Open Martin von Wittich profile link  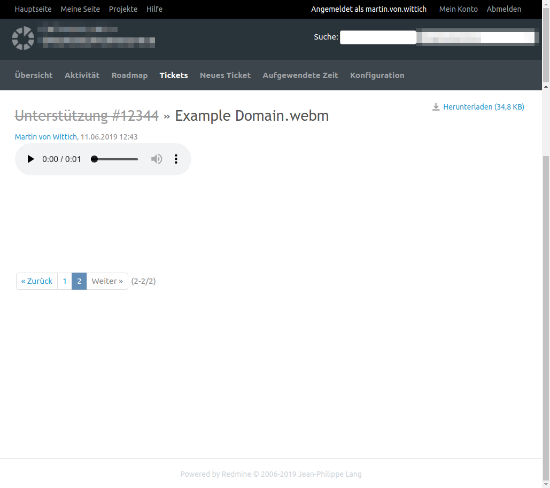[x=45, y=137]
